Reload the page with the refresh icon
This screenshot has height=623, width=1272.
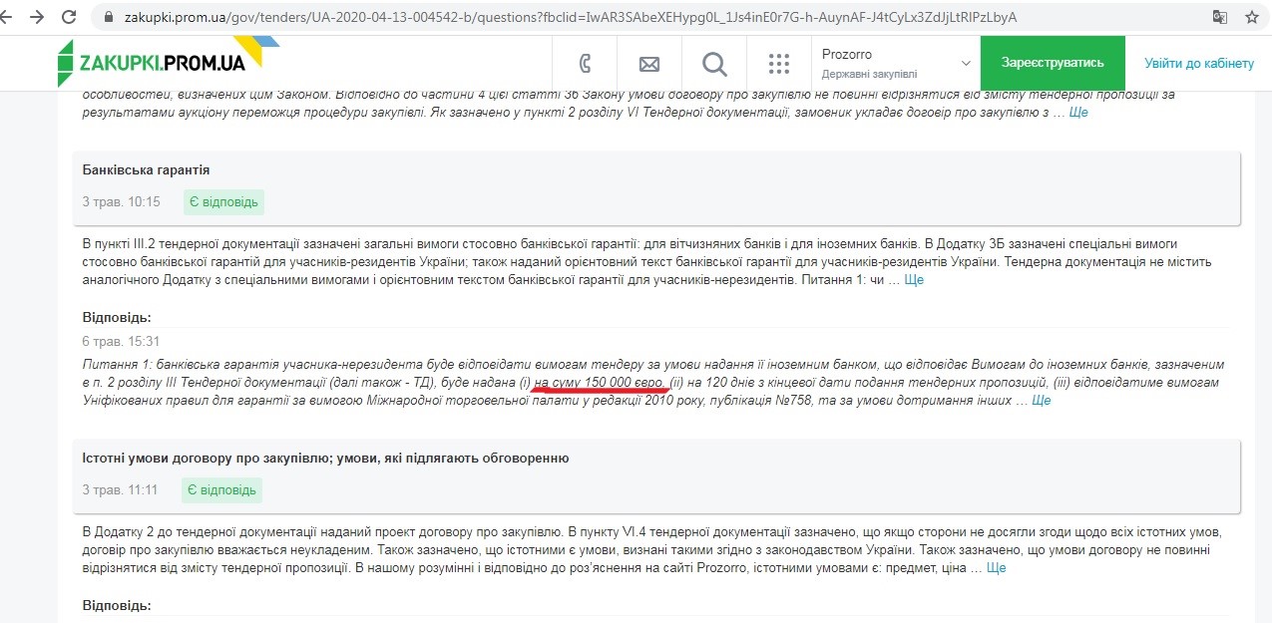pos(69,17)
